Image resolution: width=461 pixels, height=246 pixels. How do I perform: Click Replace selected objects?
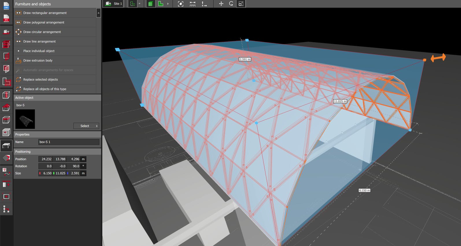[x=40, y=80]
